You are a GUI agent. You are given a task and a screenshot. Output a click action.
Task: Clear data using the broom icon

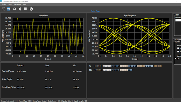(20, 9)
